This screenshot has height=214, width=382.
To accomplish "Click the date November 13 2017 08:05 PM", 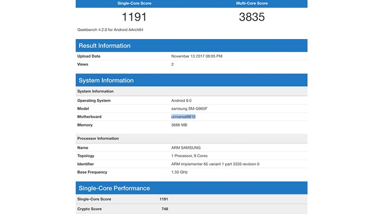I will coord(197,56).
